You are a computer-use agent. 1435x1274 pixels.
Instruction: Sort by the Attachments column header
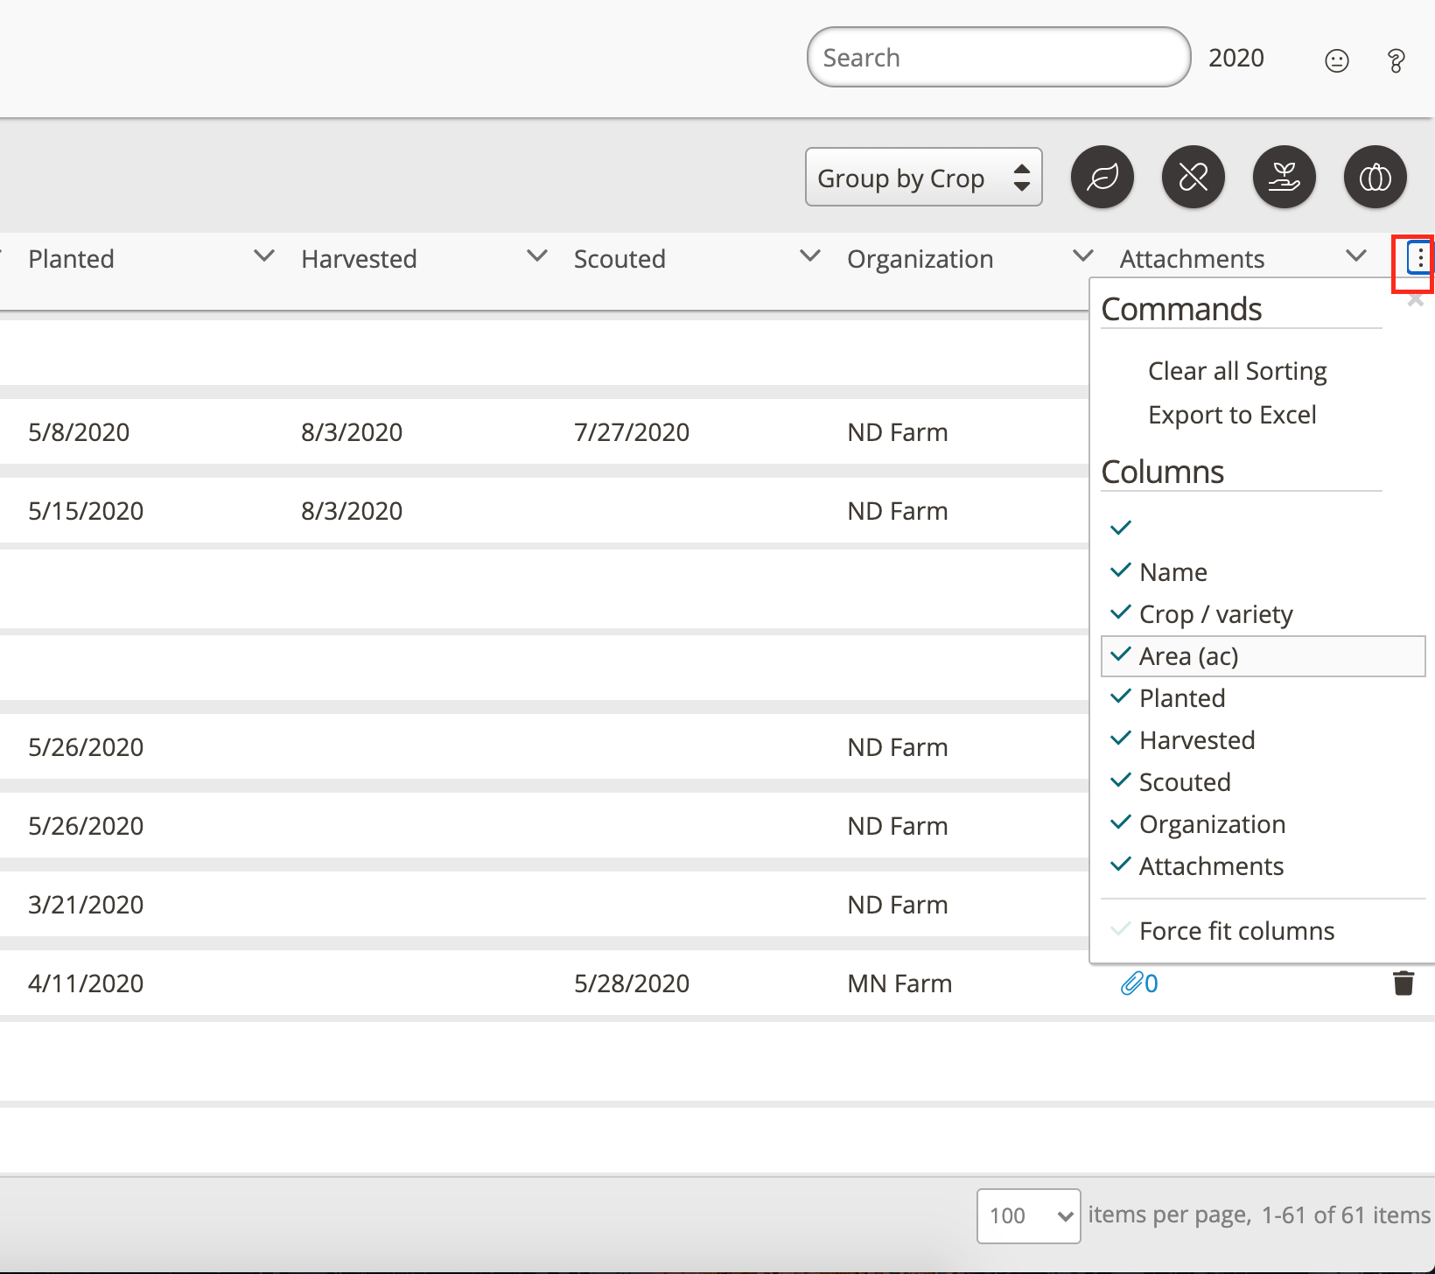pos(1192,259)
